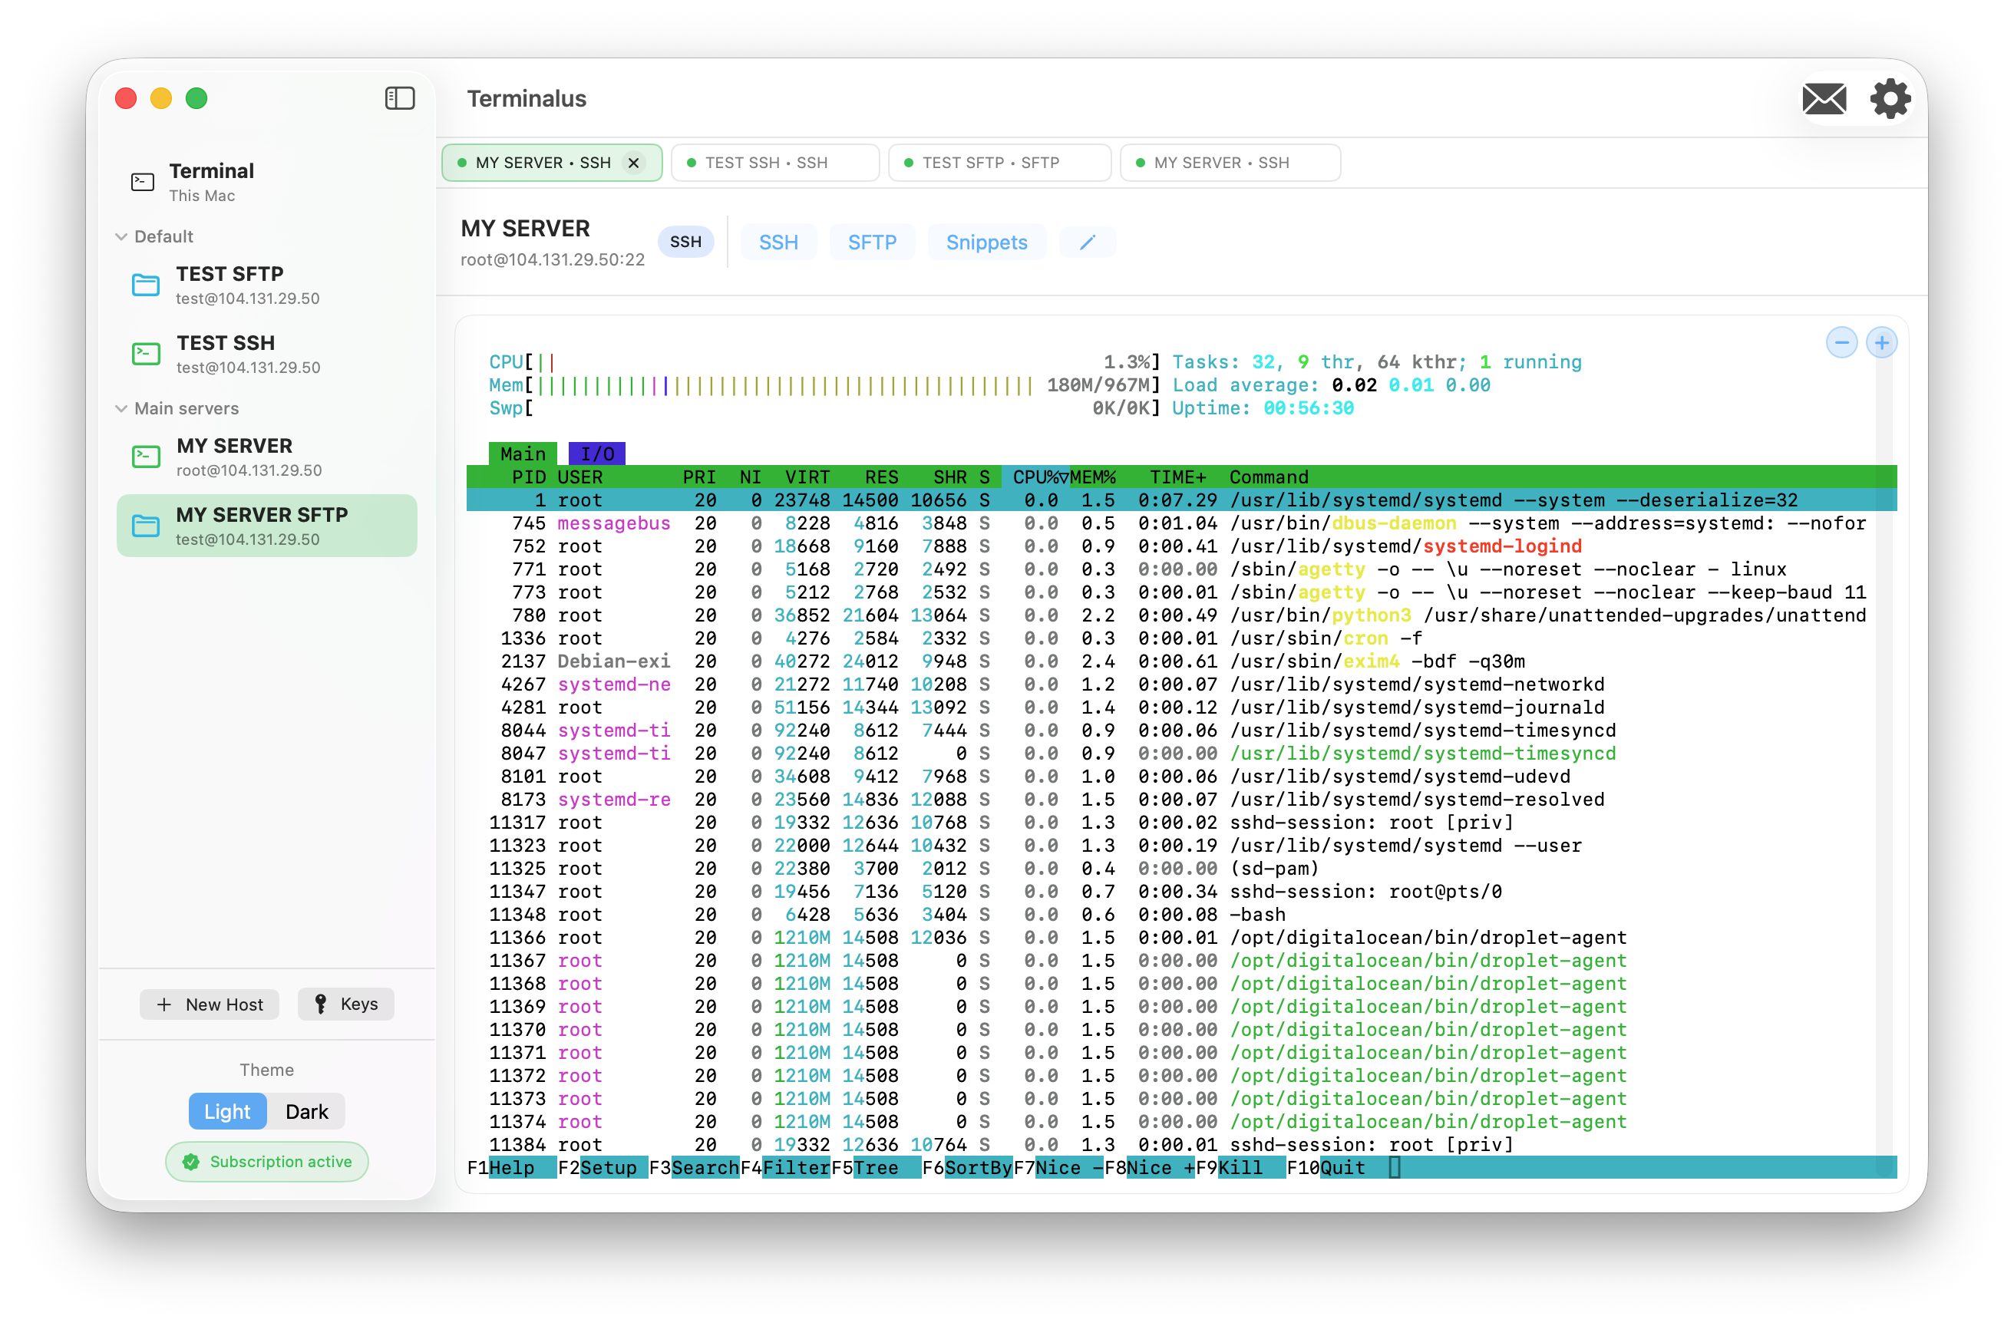Switch theme to Dark
2014x1326 pixels.
[306, 1111]
